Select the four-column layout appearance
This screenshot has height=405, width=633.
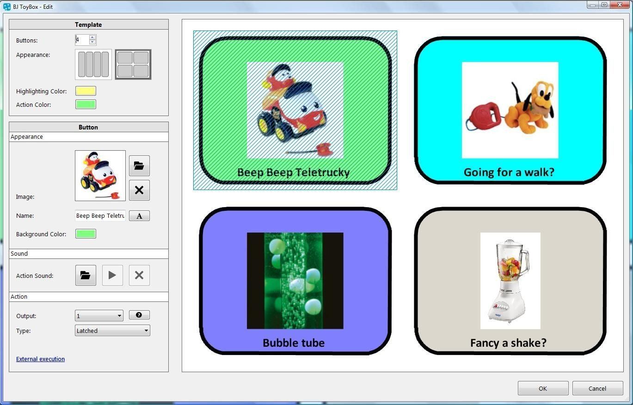pos(93,64)
